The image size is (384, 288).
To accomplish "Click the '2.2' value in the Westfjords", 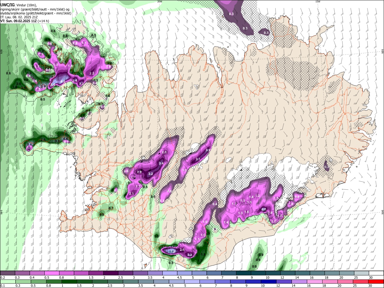I will pyautogui.click(x=92, y=73).
